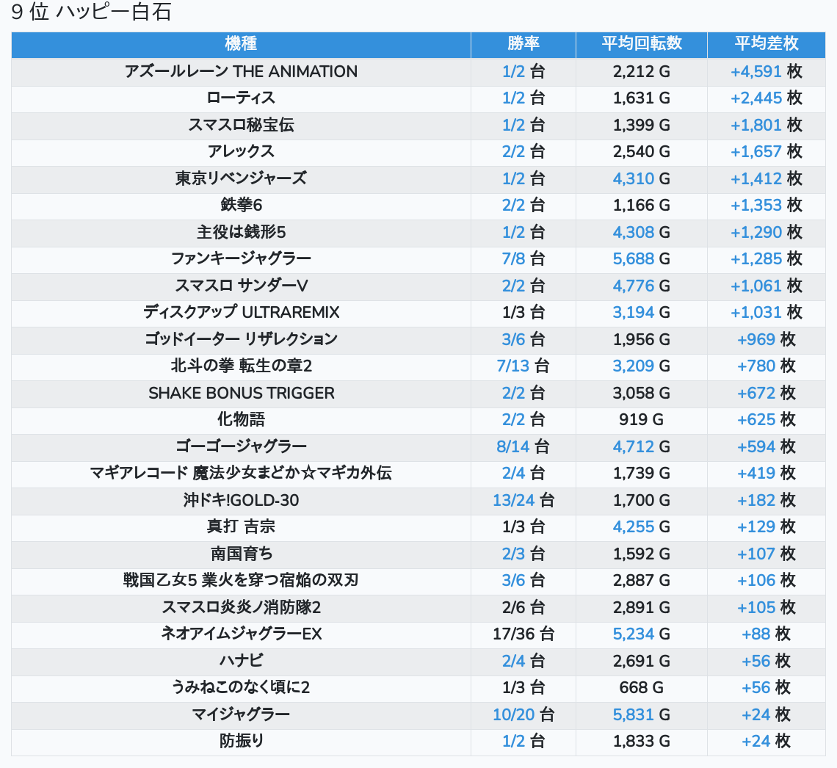Select the ローティス machine name
837x768 pixels.
click(241, 98)
